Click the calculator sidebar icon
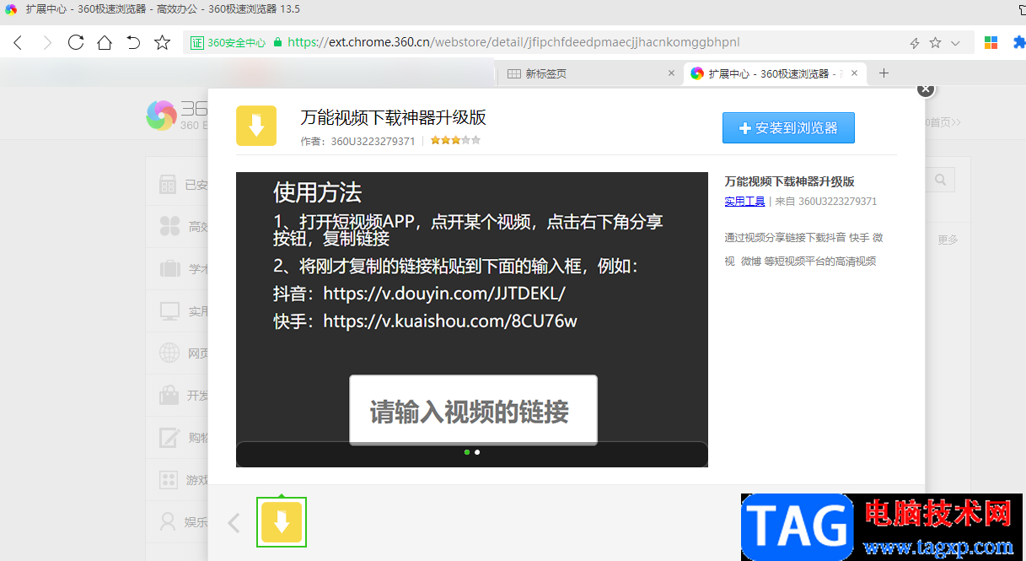 pos(168,184)
